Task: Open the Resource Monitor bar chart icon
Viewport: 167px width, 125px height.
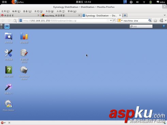Action: pos(24,36)
